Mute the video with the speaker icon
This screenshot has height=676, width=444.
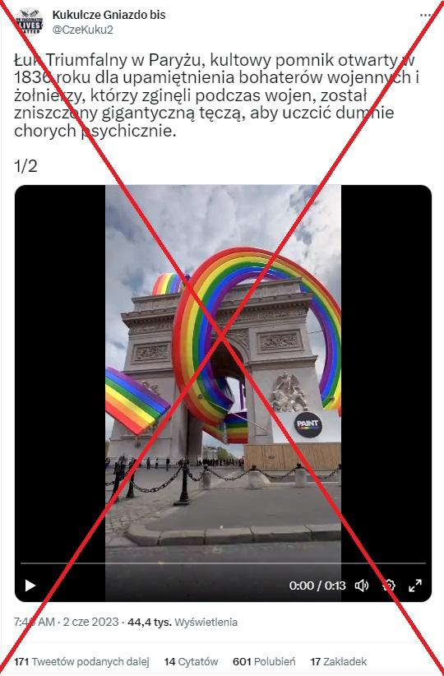[362, 586]
